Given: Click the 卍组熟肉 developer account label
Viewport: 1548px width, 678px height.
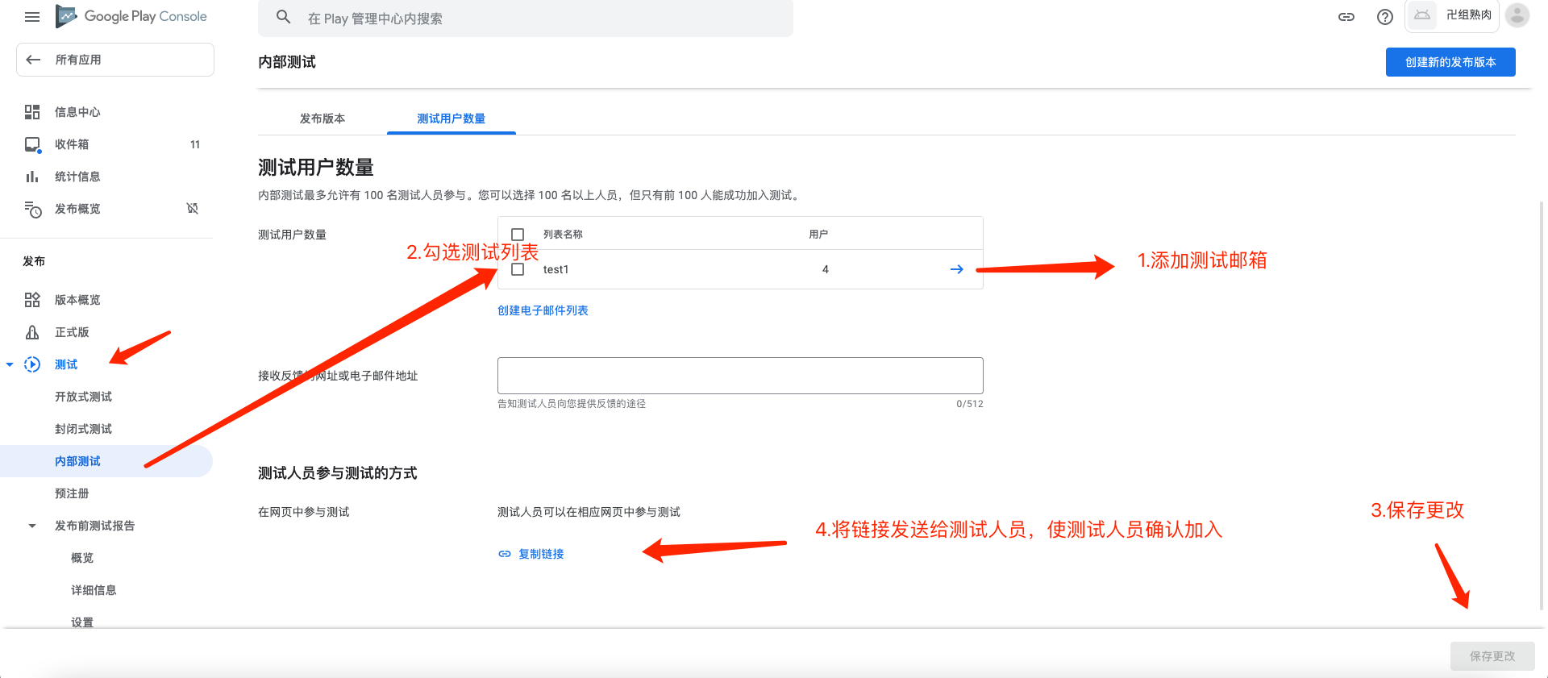Looking at the screenshot, I should (x=1468, y=15).
